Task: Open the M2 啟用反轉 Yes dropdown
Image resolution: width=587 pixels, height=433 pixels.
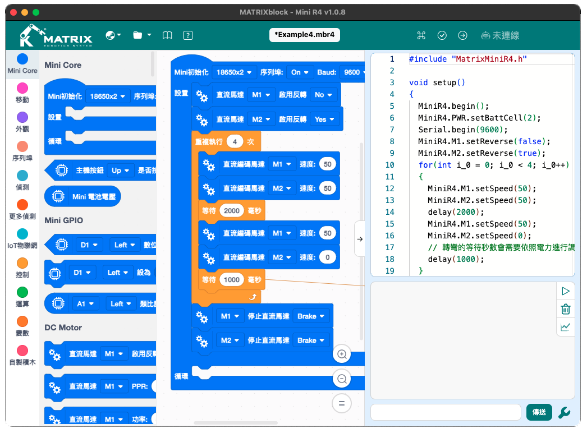Action: [x=324, y=119]
